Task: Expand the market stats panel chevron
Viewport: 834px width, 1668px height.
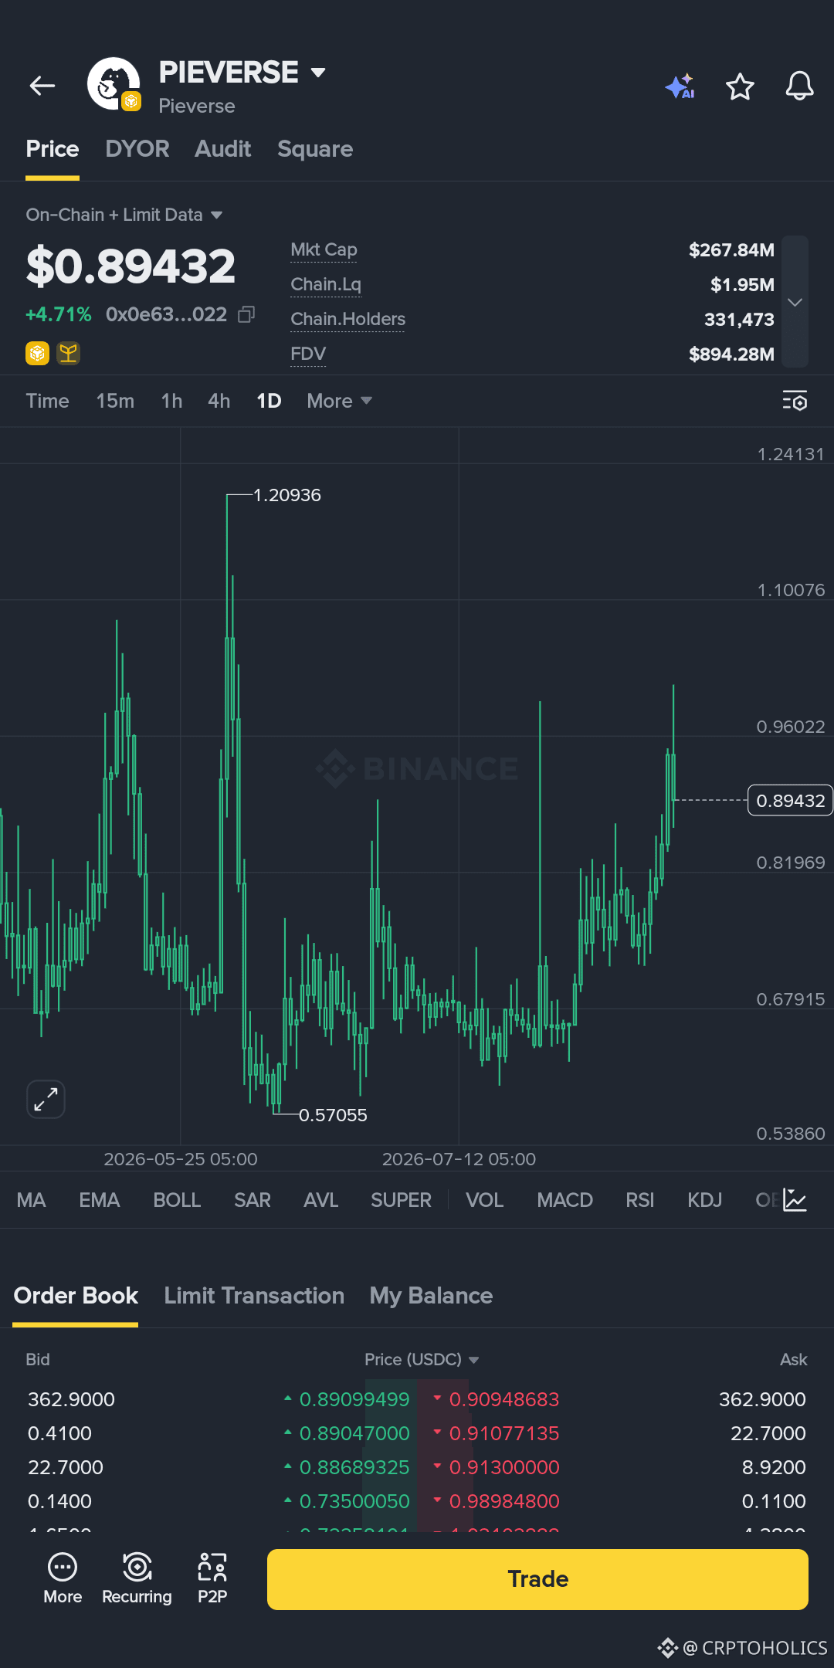Action: (795, 302)
